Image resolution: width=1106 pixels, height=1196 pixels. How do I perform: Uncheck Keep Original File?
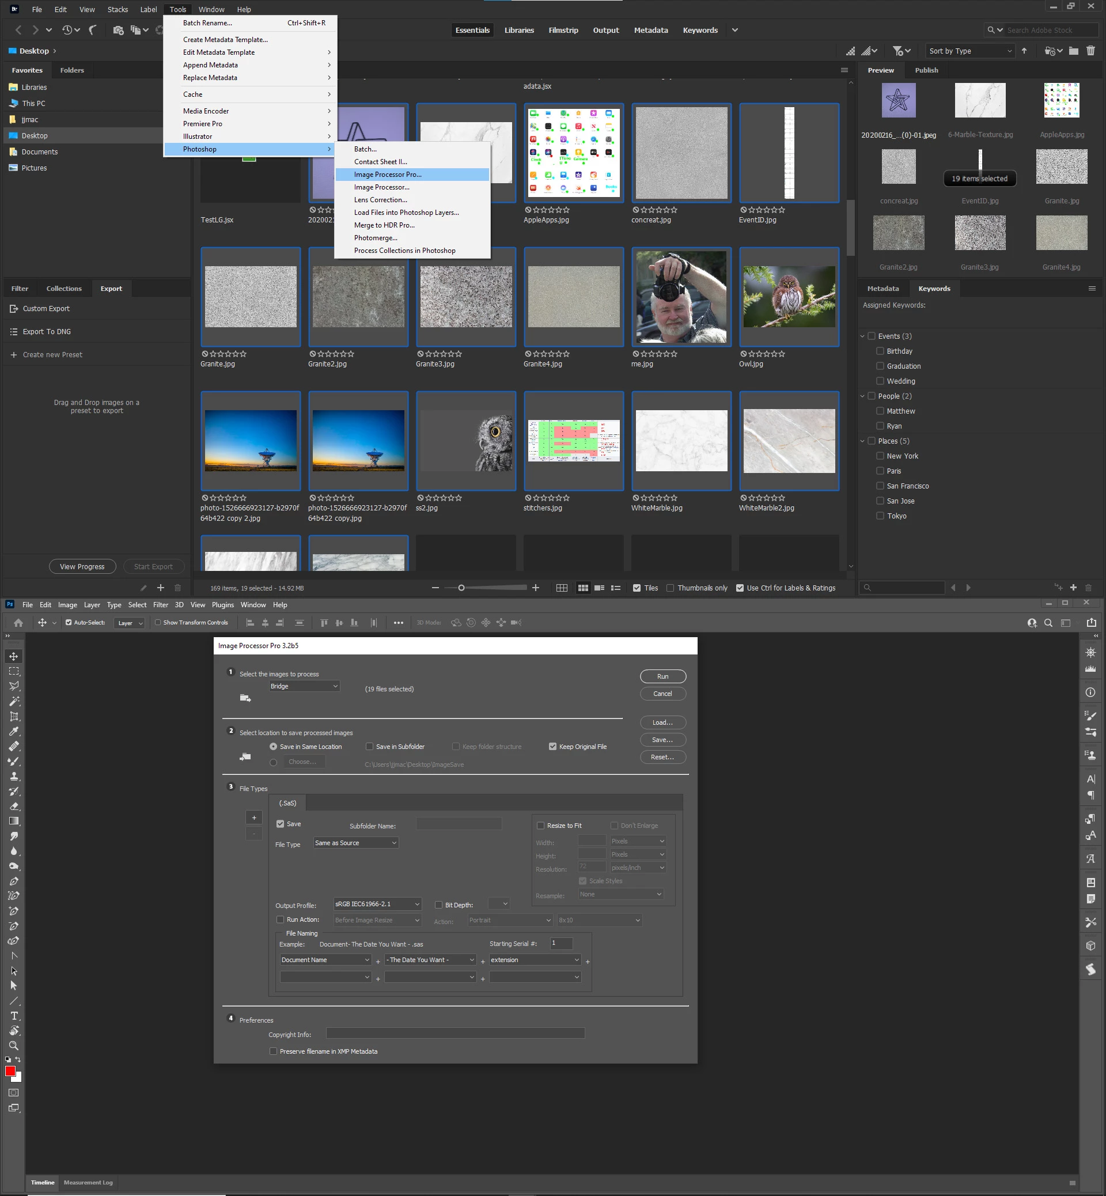[x=552, y=747]
